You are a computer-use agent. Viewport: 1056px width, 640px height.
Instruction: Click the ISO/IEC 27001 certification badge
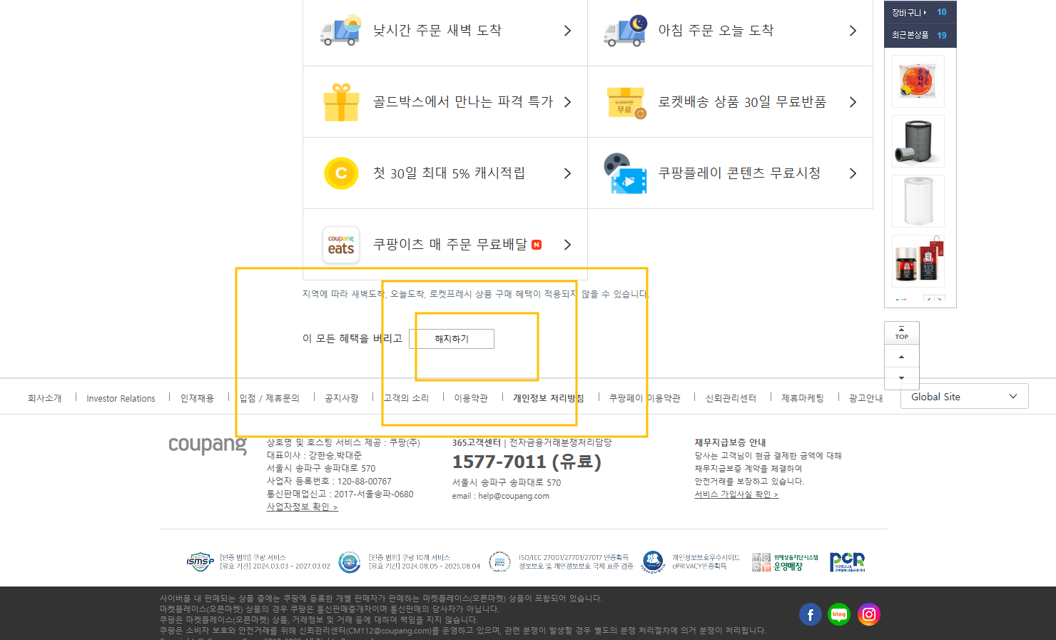499,562
